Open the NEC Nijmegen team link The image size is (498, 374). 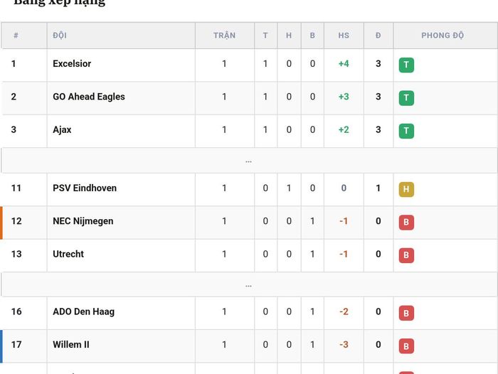(83, 221)
